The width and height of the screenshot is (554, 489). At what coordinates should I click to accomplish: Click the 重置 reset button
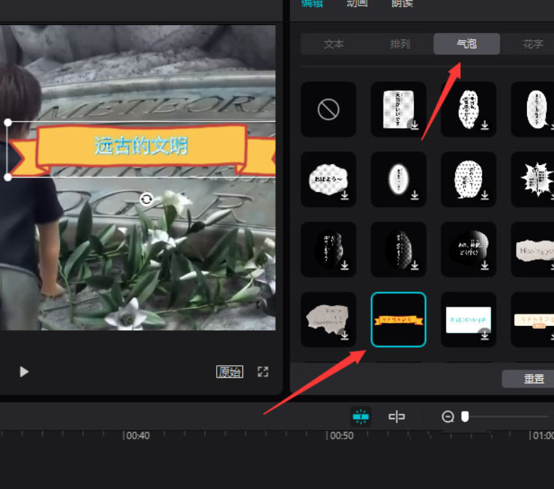tap(533, 378)
